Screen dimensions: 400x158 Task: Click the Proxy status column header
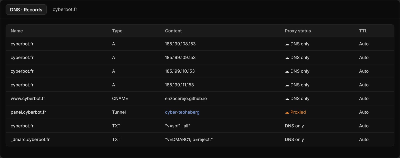(x=298, y=31)
